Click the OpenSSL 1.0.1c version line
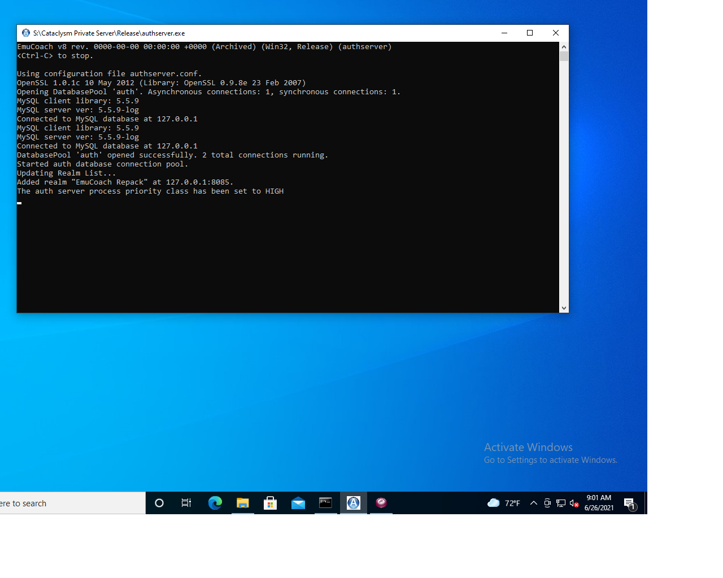 pos(161,83)
